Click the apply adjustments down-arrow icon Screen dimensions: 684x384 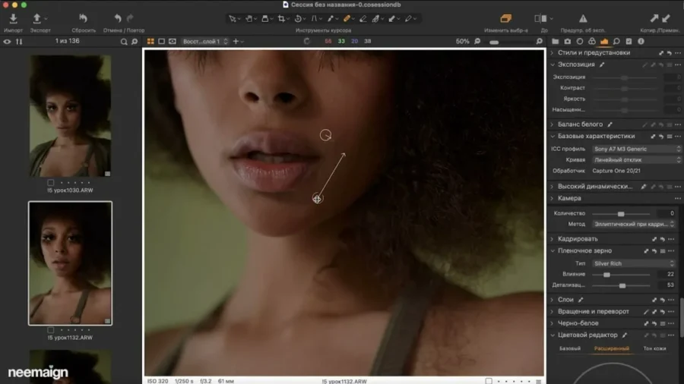click(666, 18)
